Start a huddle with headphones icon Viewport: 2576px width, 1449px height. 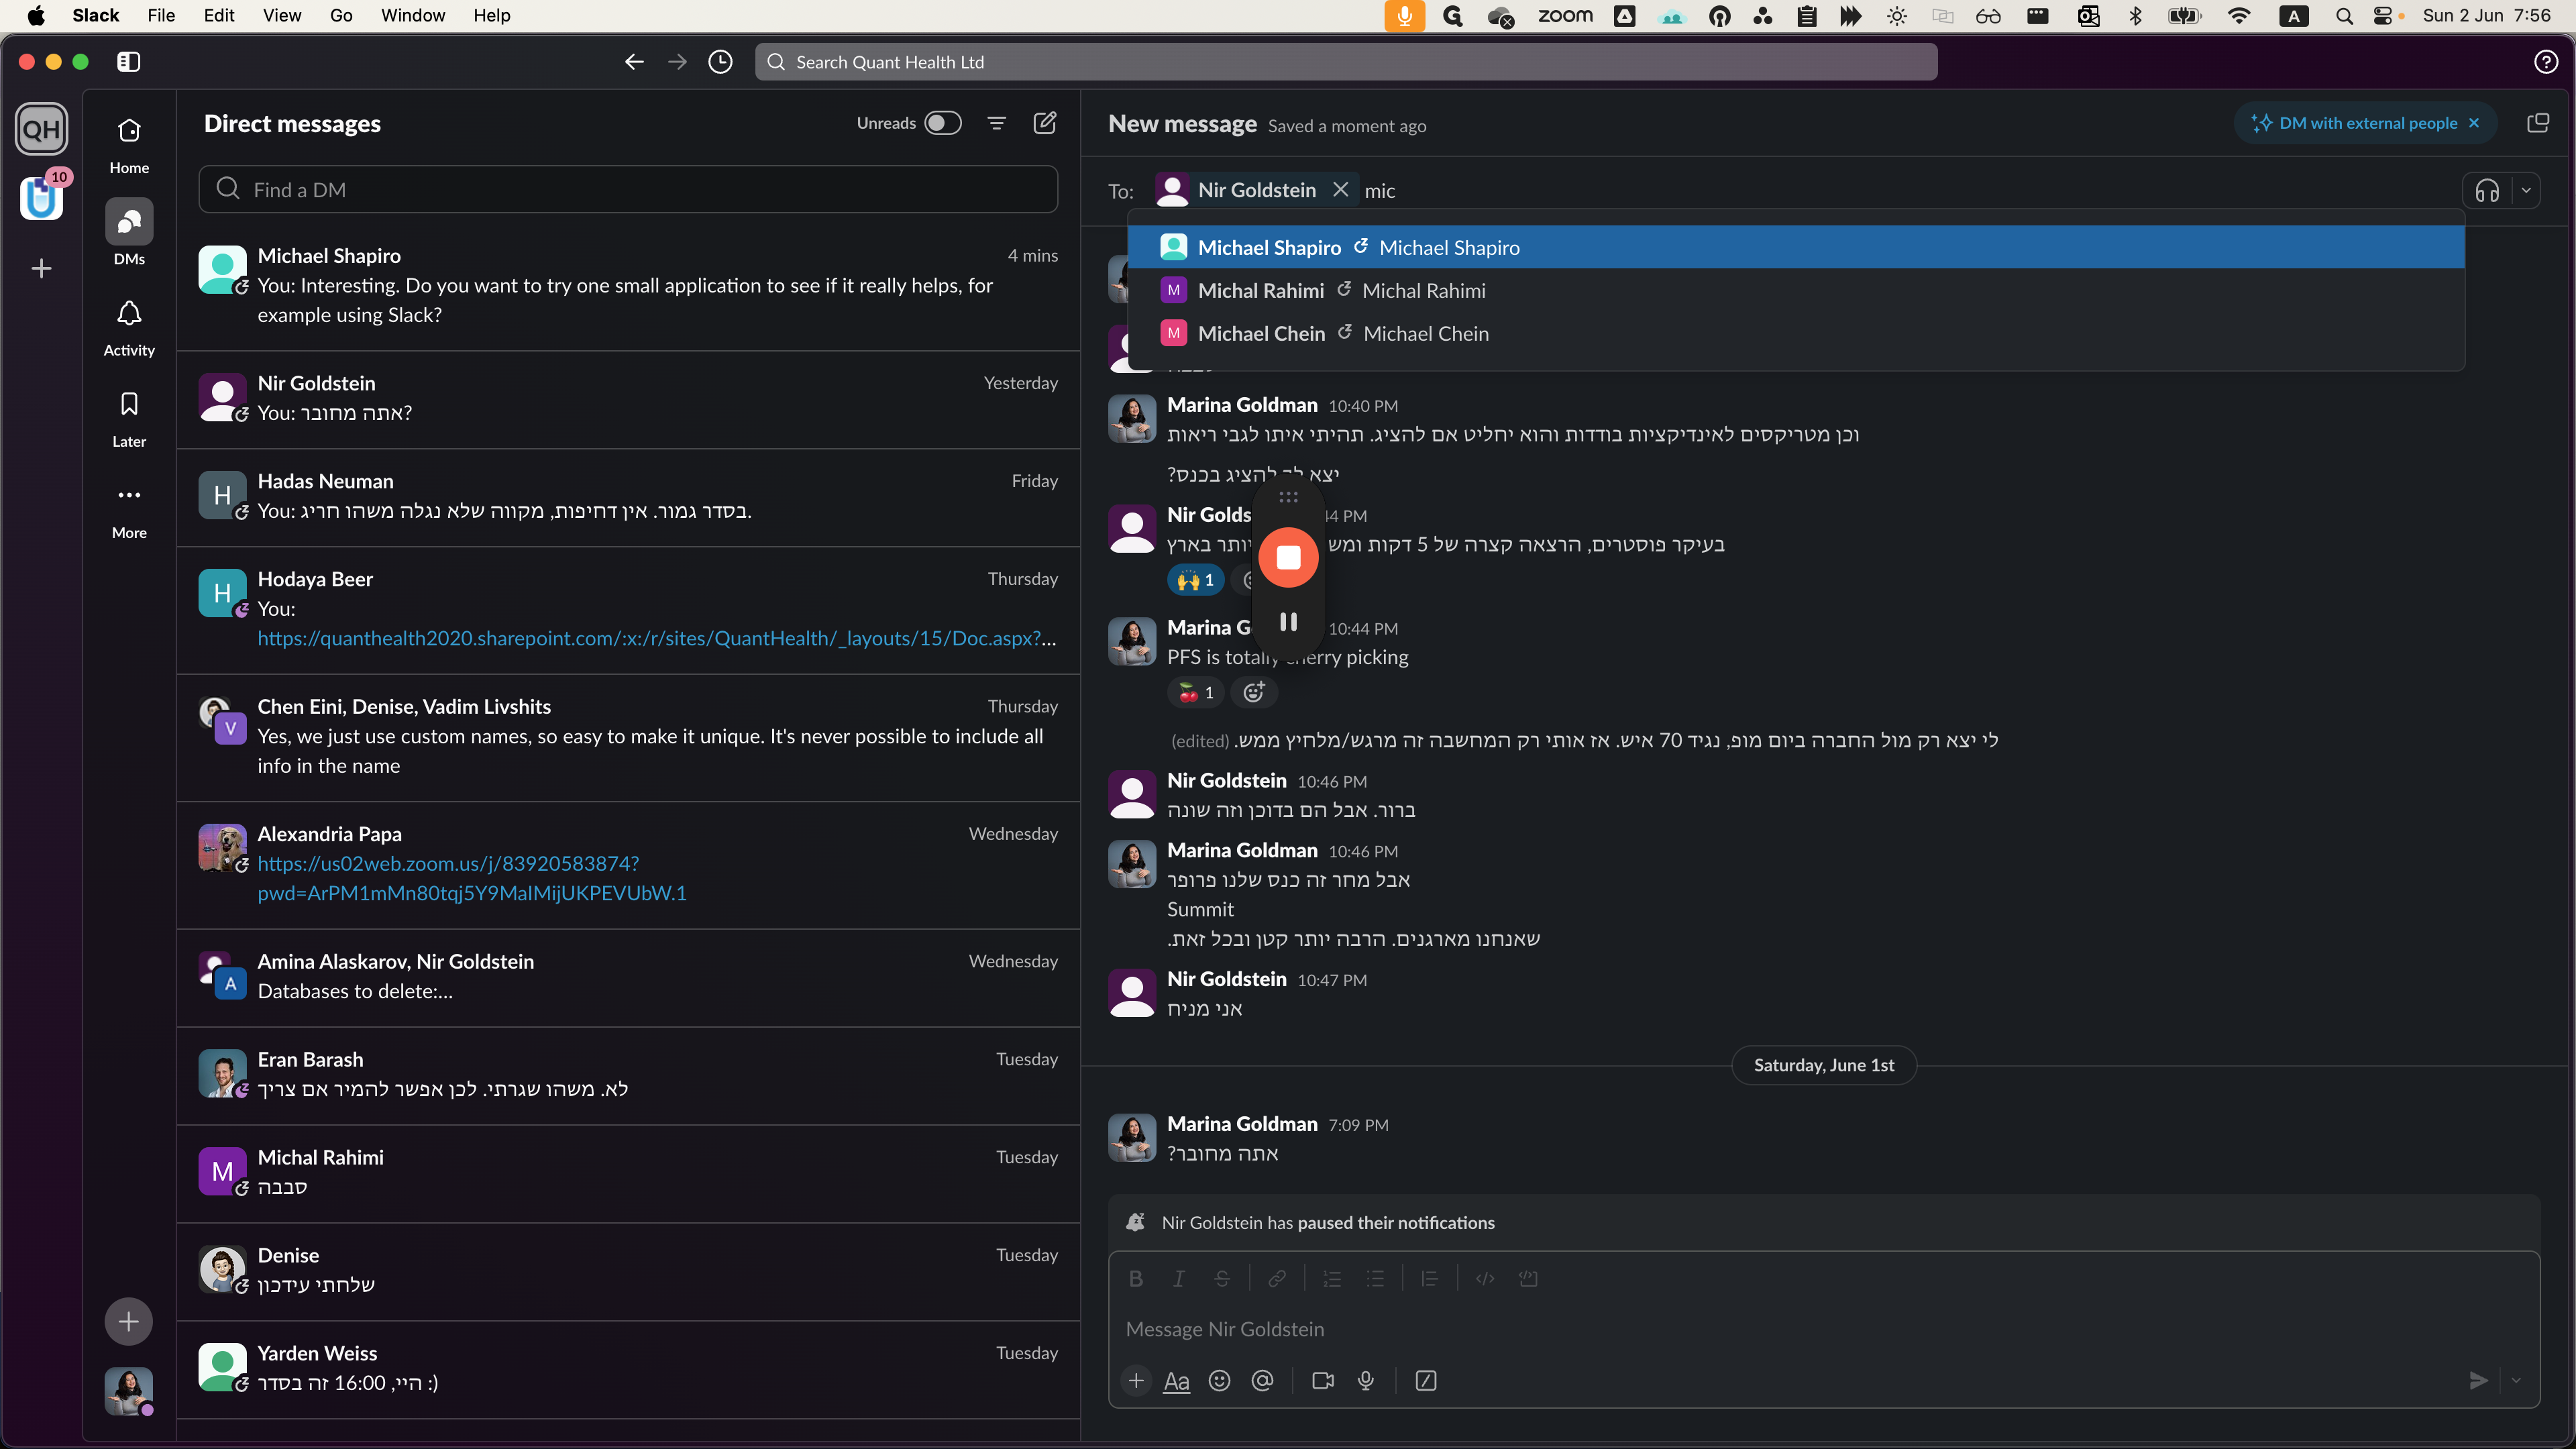[x=2487, y=190]
